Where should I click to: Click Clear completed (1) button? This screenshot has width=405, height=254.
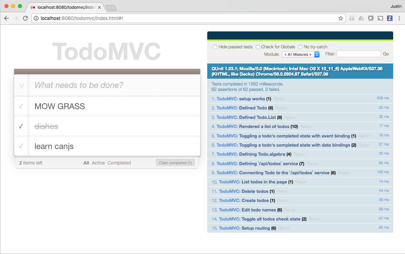pos(175,163)
